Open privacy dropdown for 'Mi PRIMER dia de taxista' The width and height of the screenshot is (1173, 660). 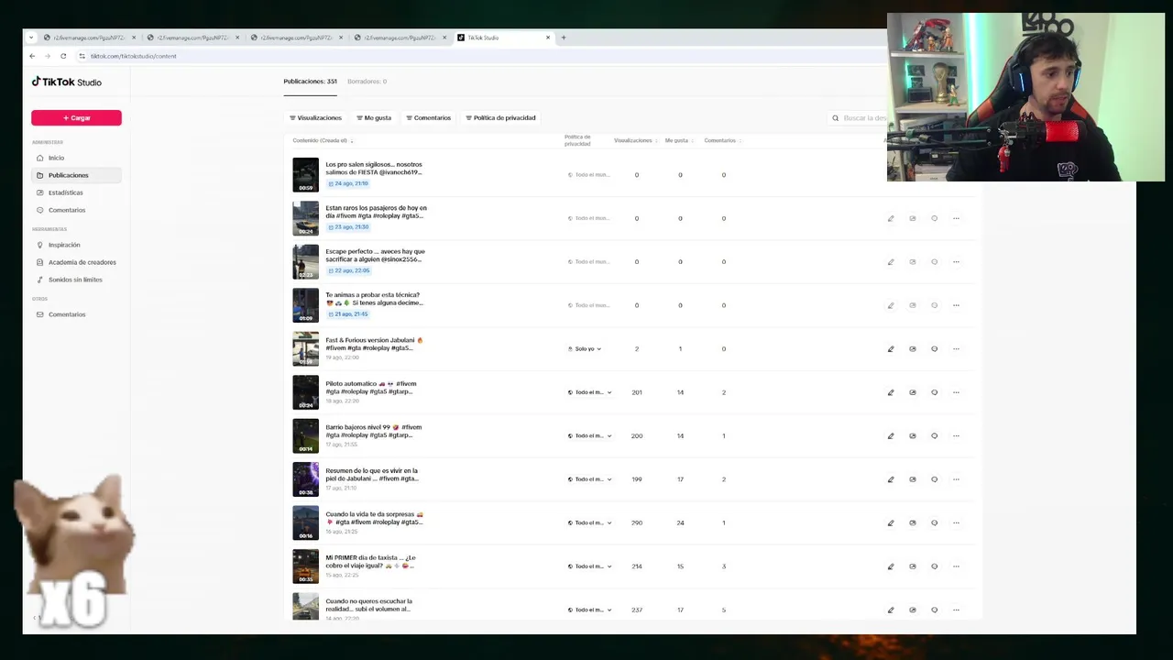click(589, 566)
